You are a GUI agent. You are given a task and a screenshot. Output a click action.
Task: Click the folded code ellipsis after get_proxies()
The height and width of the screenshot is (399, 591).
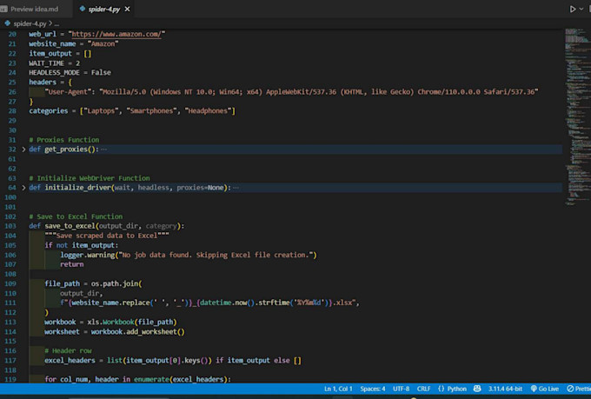pyautogui.click(x=103, y=150)
